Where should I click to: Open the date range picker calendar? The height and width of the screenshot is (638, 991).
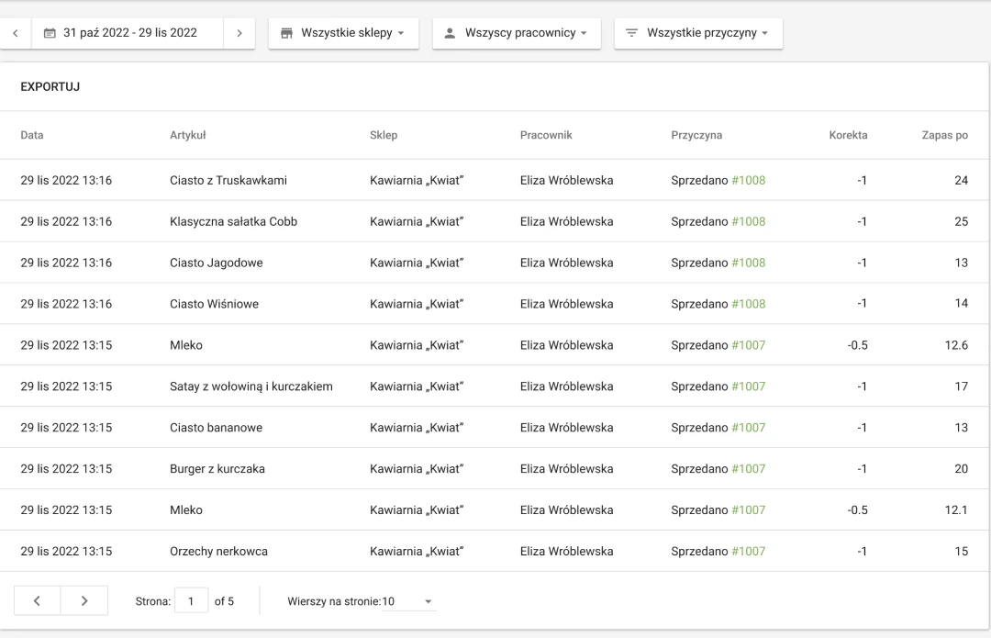click(x=120, y=33)
